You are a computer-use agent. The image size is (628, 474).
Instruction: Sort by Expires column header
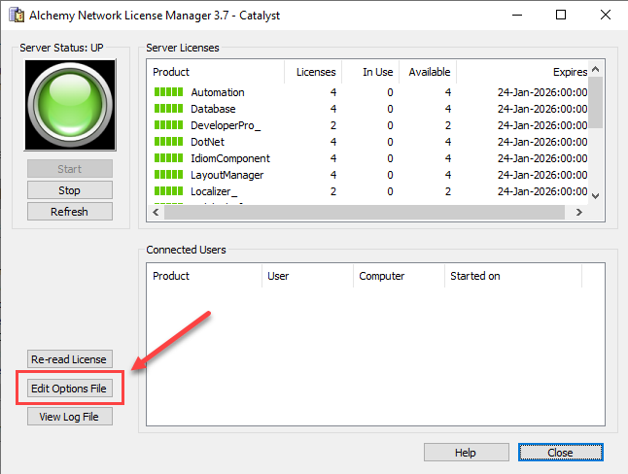pos(522,72)
